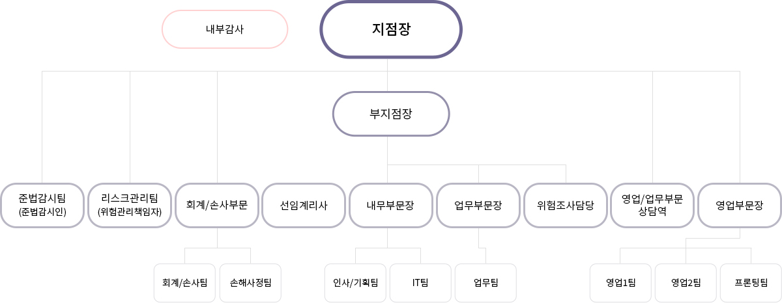Click the 부지점장 node
Viewport: 782px width, 303px height.
pyautogui.click(x=391, y=114)
